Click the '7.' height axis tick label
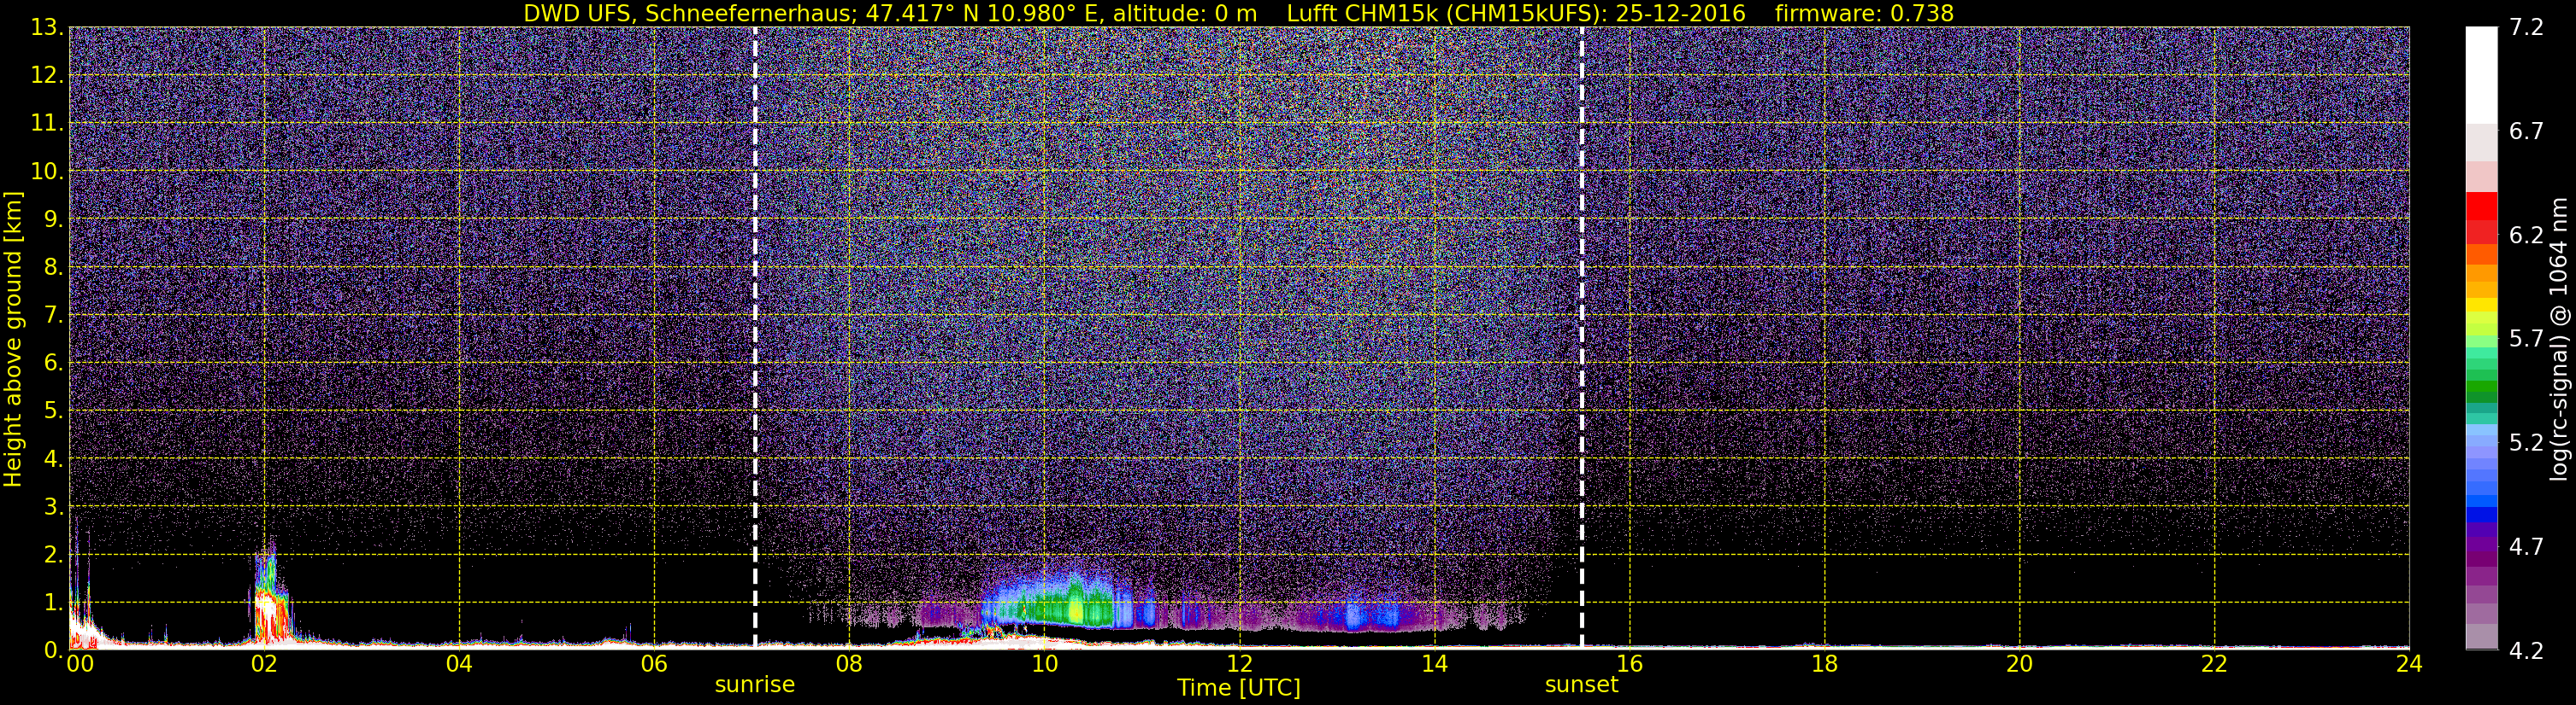Screen dimensions: 2576x705 click(x=54, y=316)
